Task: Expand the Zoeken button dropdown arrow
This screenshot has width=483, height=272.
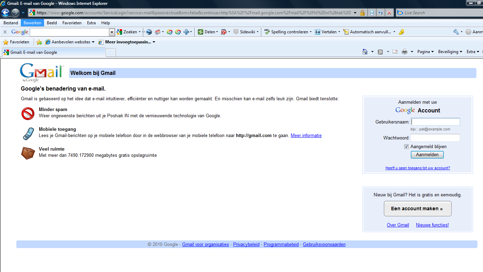Action: click(139, 32)
